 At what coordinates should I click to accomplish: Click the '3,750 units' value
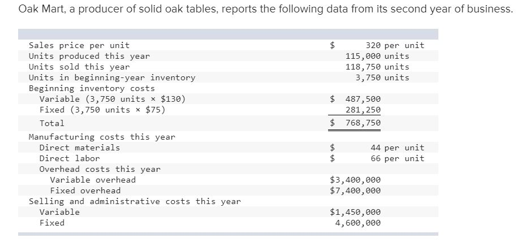[382, 78]
